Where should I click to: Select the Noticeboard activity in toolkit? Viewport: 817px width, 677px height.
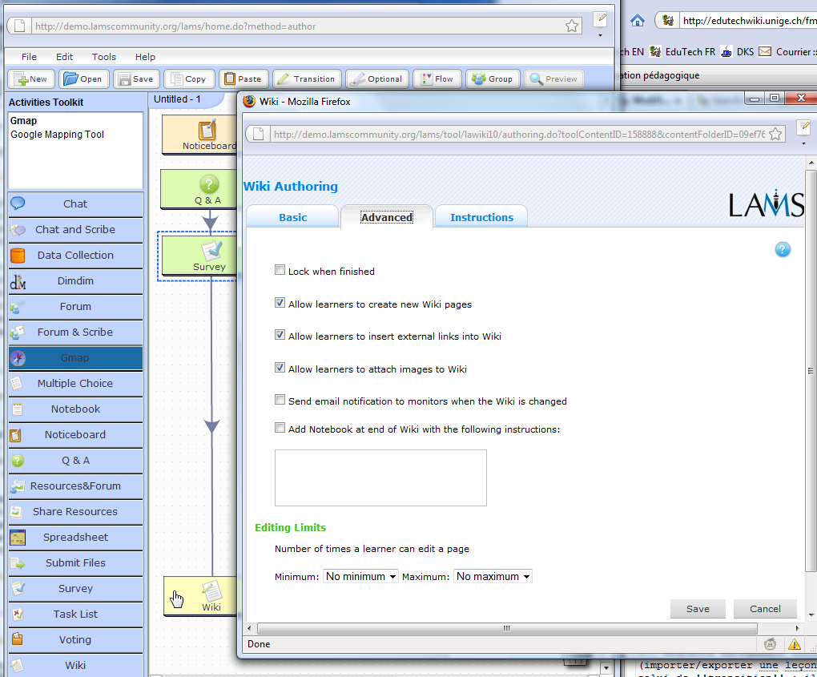(x=75, y=435)
